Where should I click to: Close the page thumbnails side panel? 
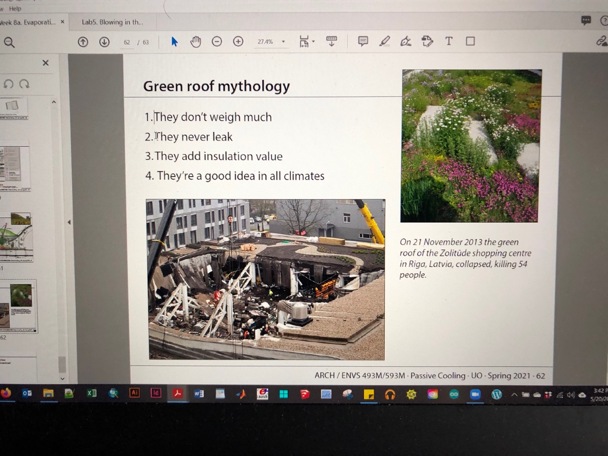tap(46, 63)
